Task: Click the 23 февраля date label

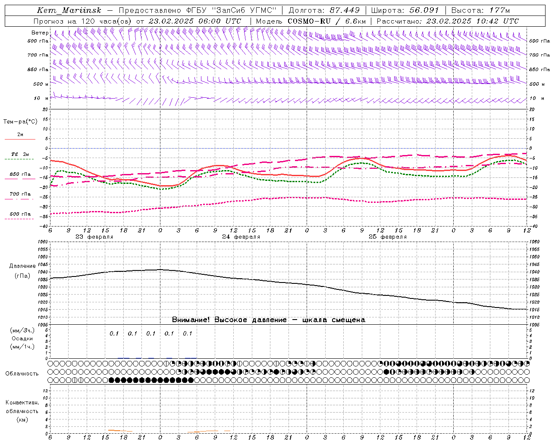Action: pos(94,237)
